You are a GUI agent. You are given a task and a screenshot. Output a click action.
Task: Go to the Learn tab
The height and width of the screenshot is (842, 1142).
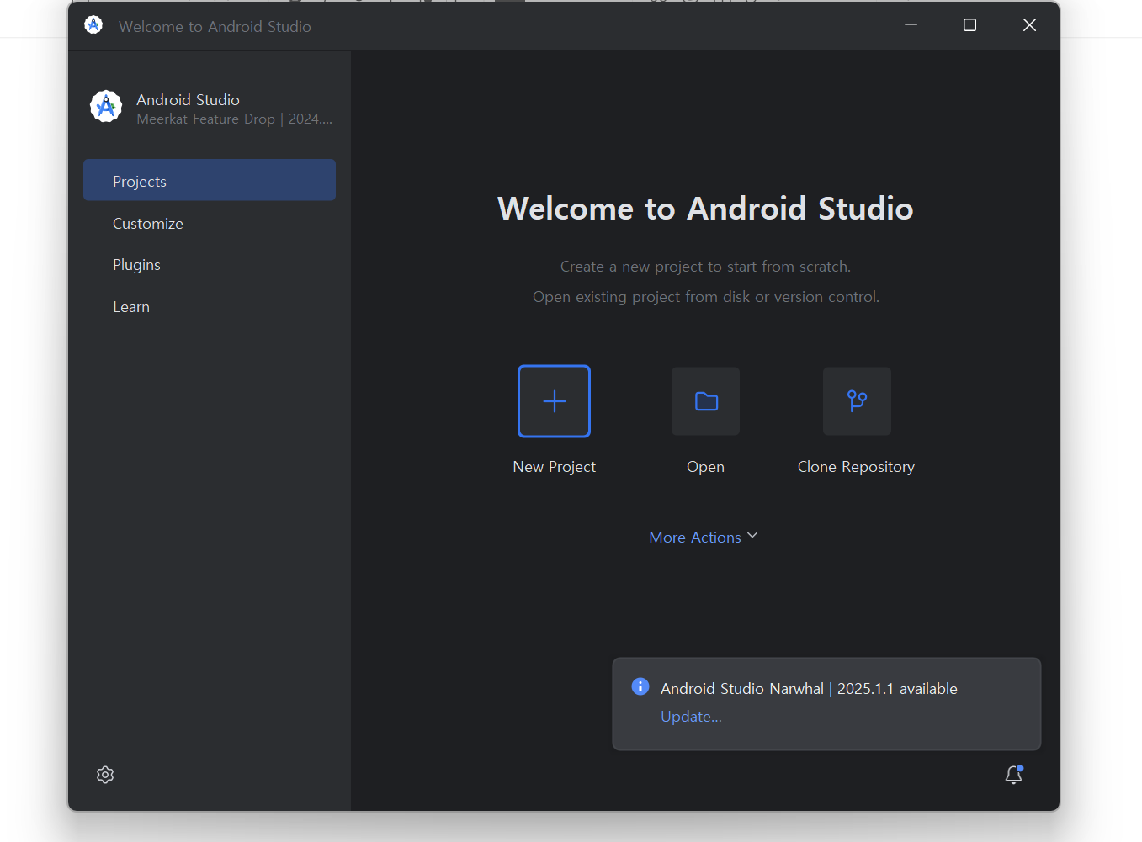coord(210,307)
